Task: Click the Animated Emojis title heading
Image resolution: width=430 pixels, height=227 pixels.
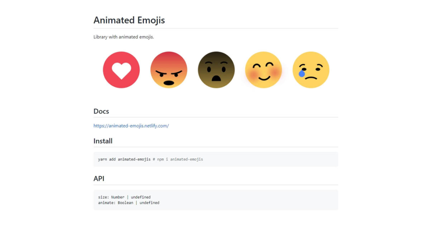Action: (129, 20)
